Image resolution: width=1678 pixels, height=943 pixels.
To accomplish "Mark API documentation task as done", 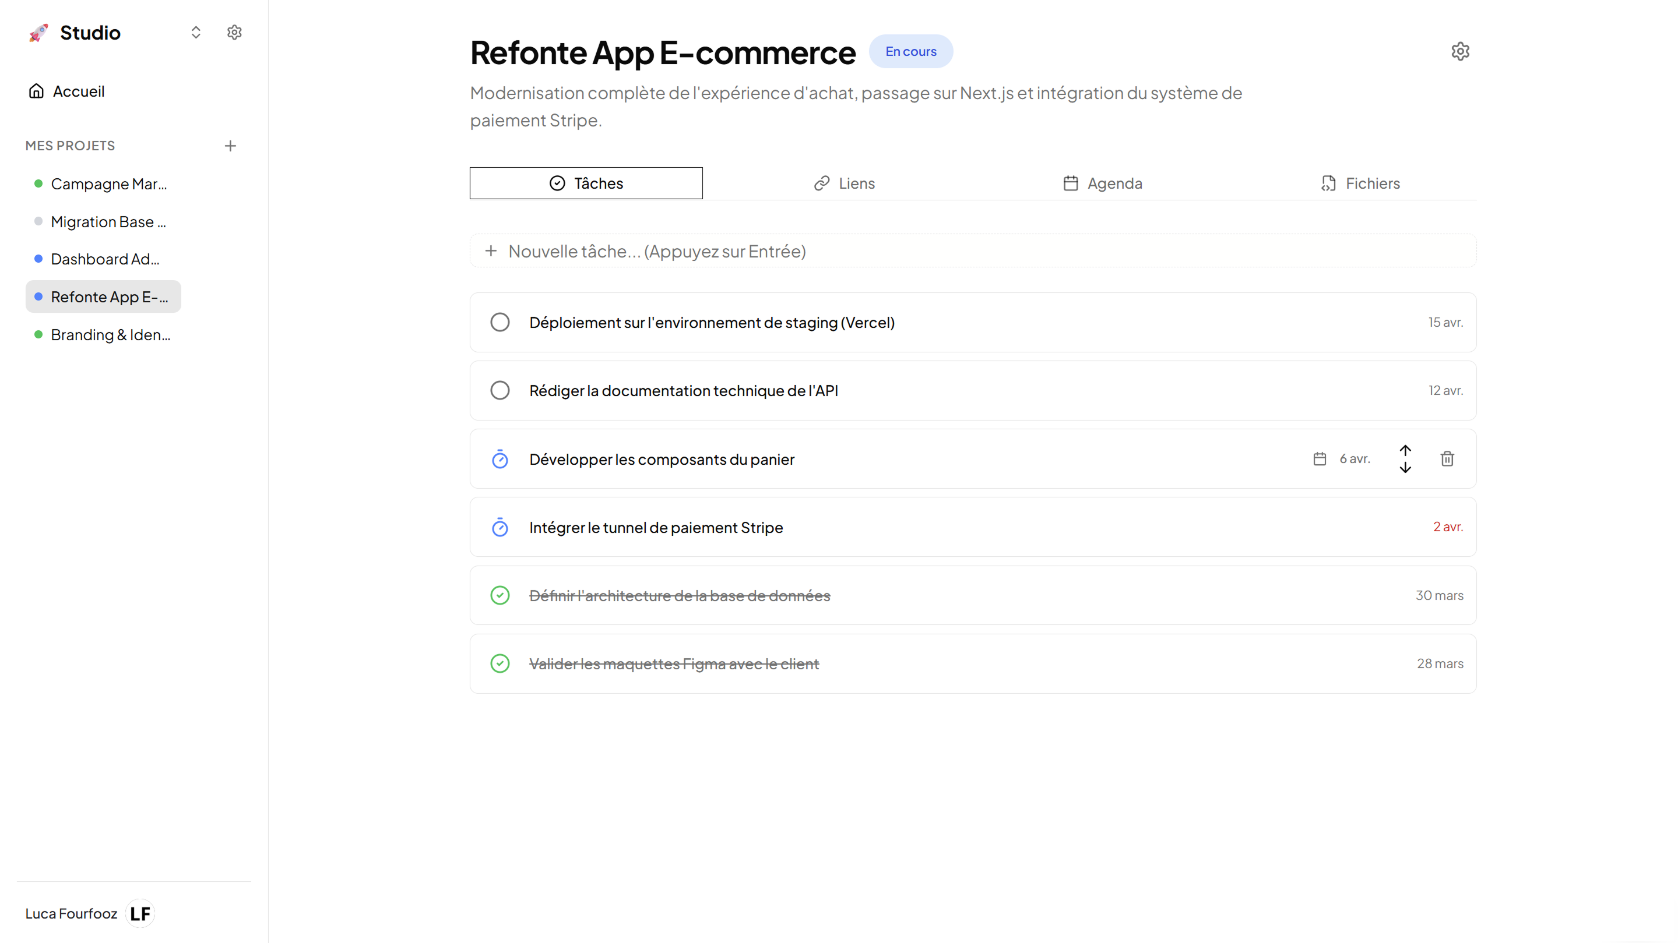I will 499,390.
